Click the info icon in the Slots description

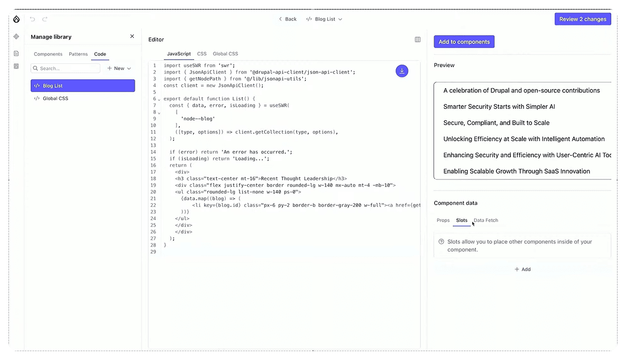(x=440, y=242)
